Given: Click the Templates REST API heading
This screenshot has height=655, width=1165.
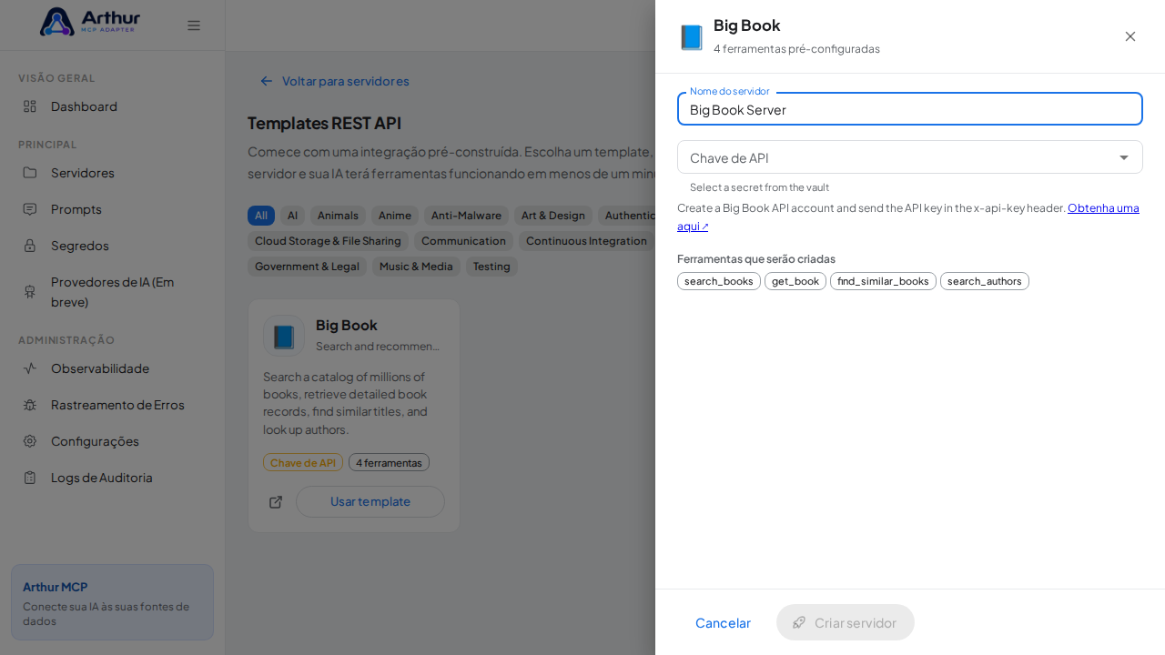Looking at the screenshot, I should [324, 123].
